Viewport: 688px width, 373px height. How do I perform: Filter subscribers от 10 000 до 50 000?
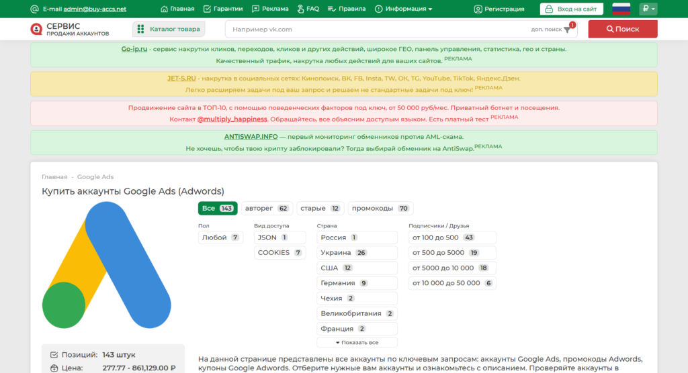point(452,283)
